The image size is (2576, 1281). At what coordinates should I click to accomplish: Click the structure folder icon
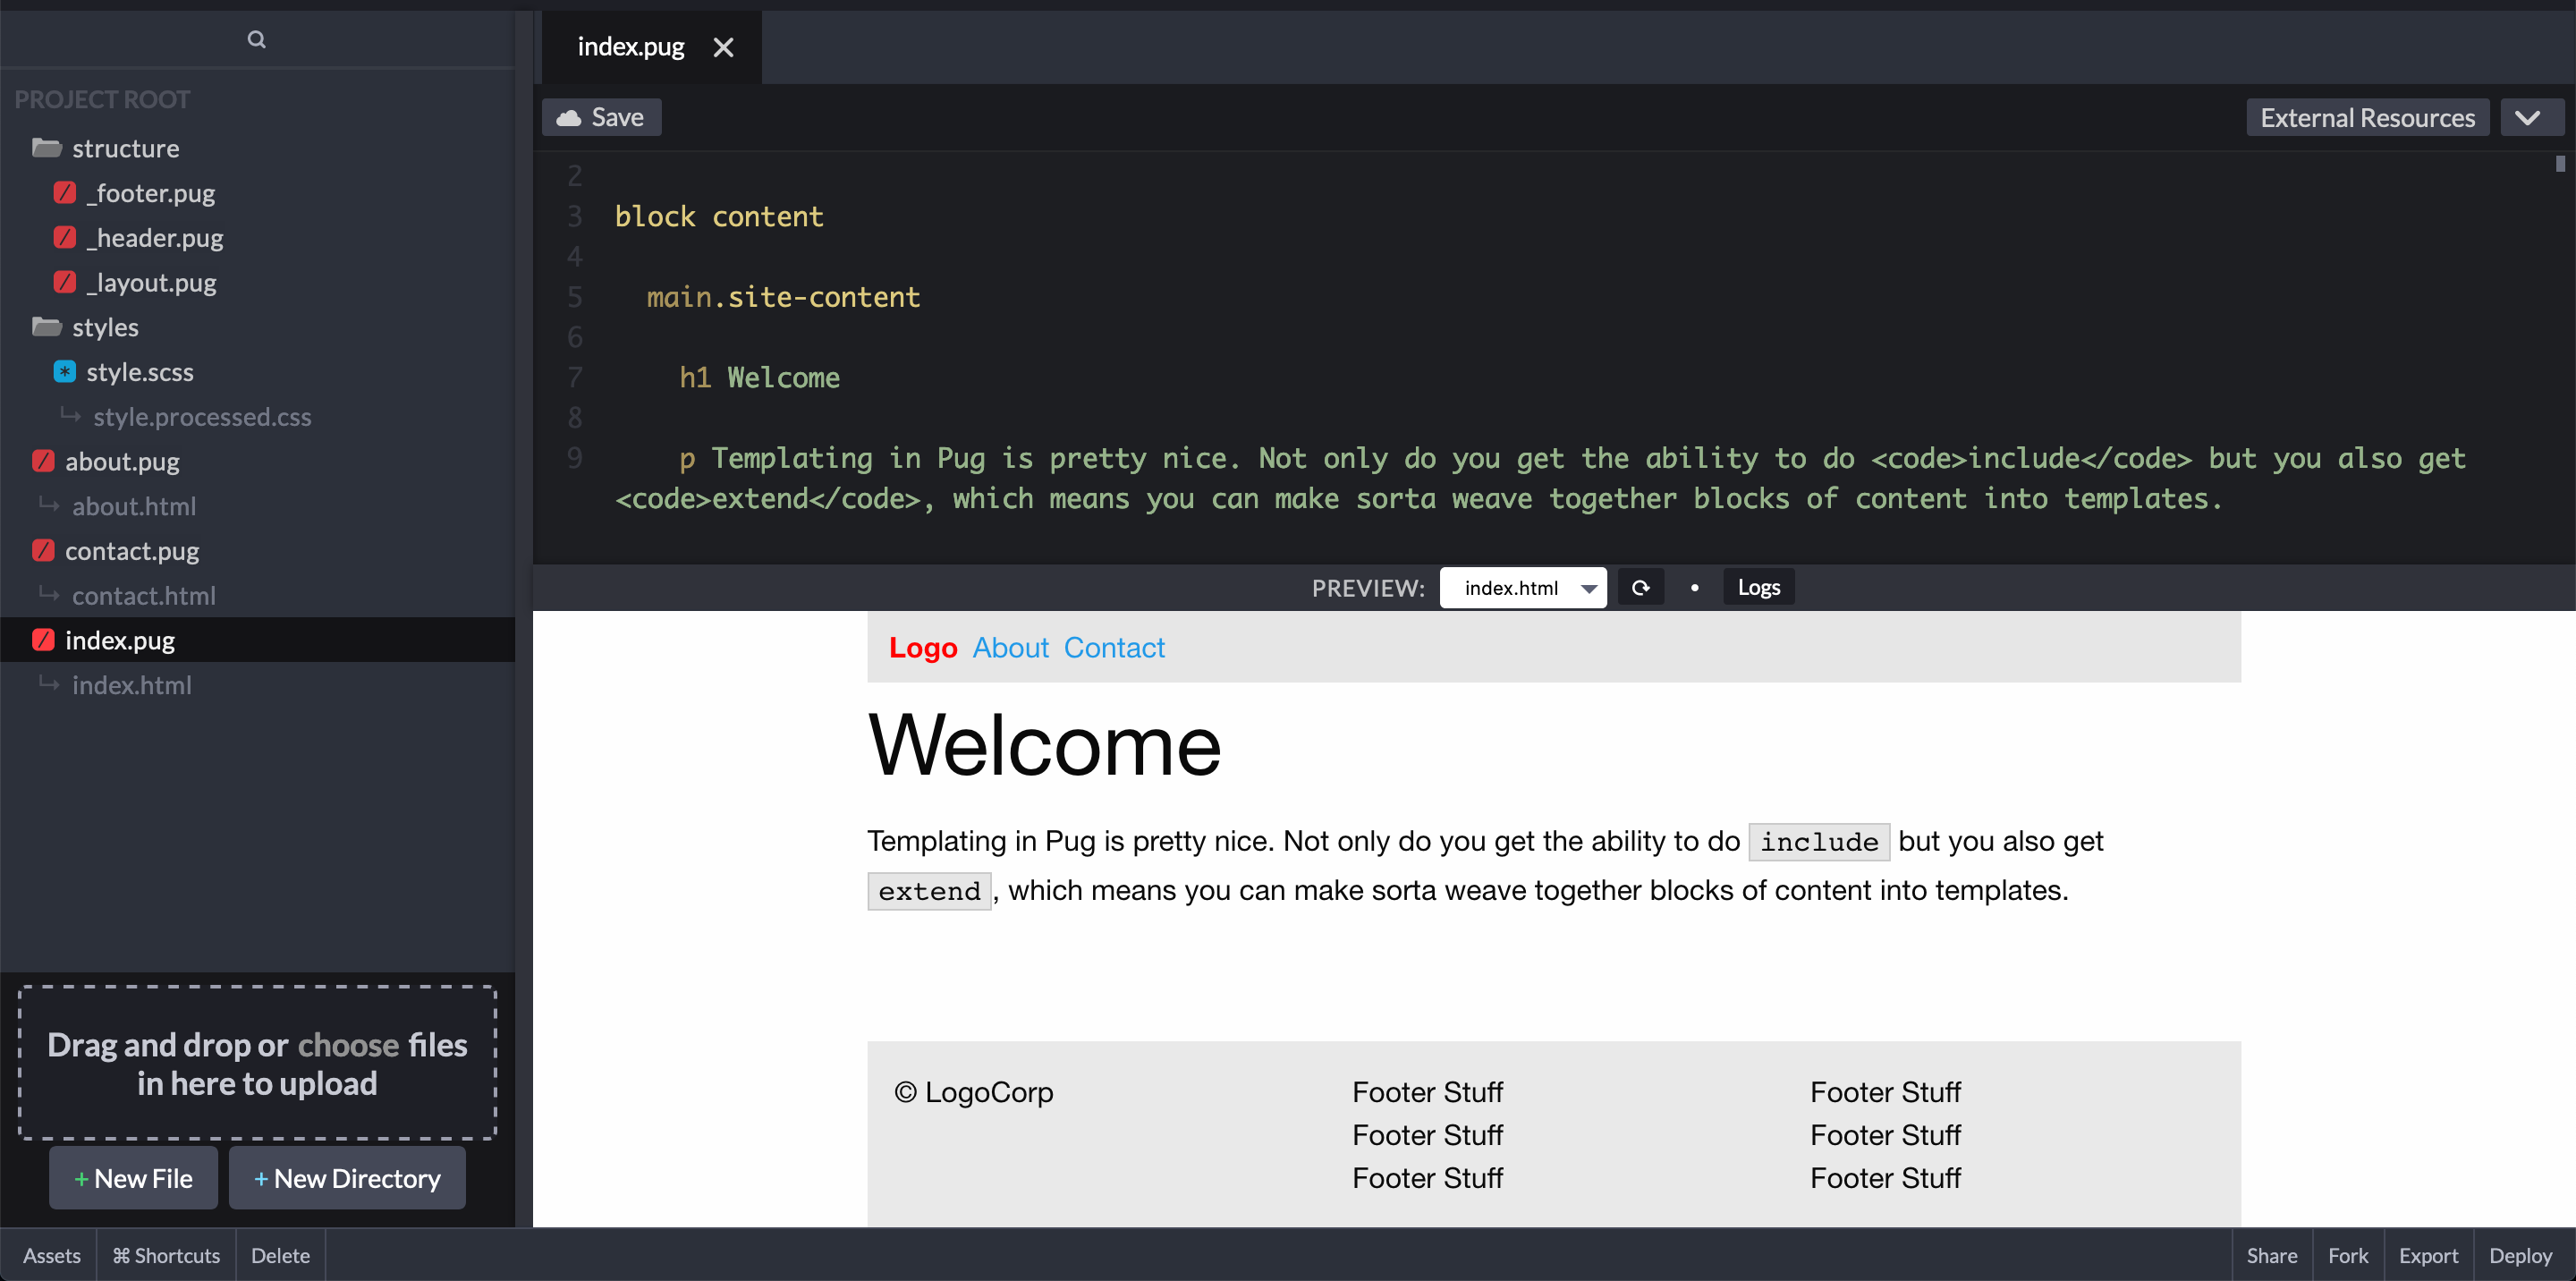coord(46,148)
